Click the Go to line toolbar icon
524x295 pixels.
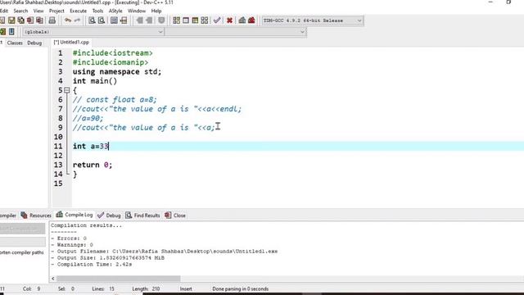click(x=124, y=20)
